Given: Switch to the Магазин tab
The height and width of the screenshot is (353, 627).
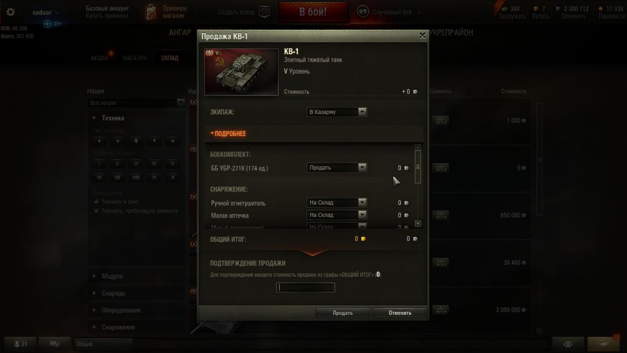Looking at the screenshot, I should coord(134,58).
